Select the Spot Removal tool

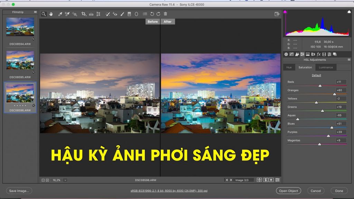point(108,14)
